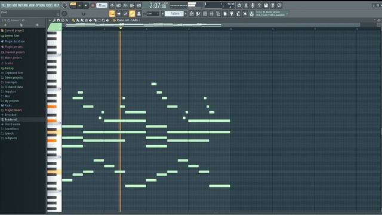Screen dimensions: 382x215
Task: Click the Piano roll - LABS title
Action: (127, 20)
